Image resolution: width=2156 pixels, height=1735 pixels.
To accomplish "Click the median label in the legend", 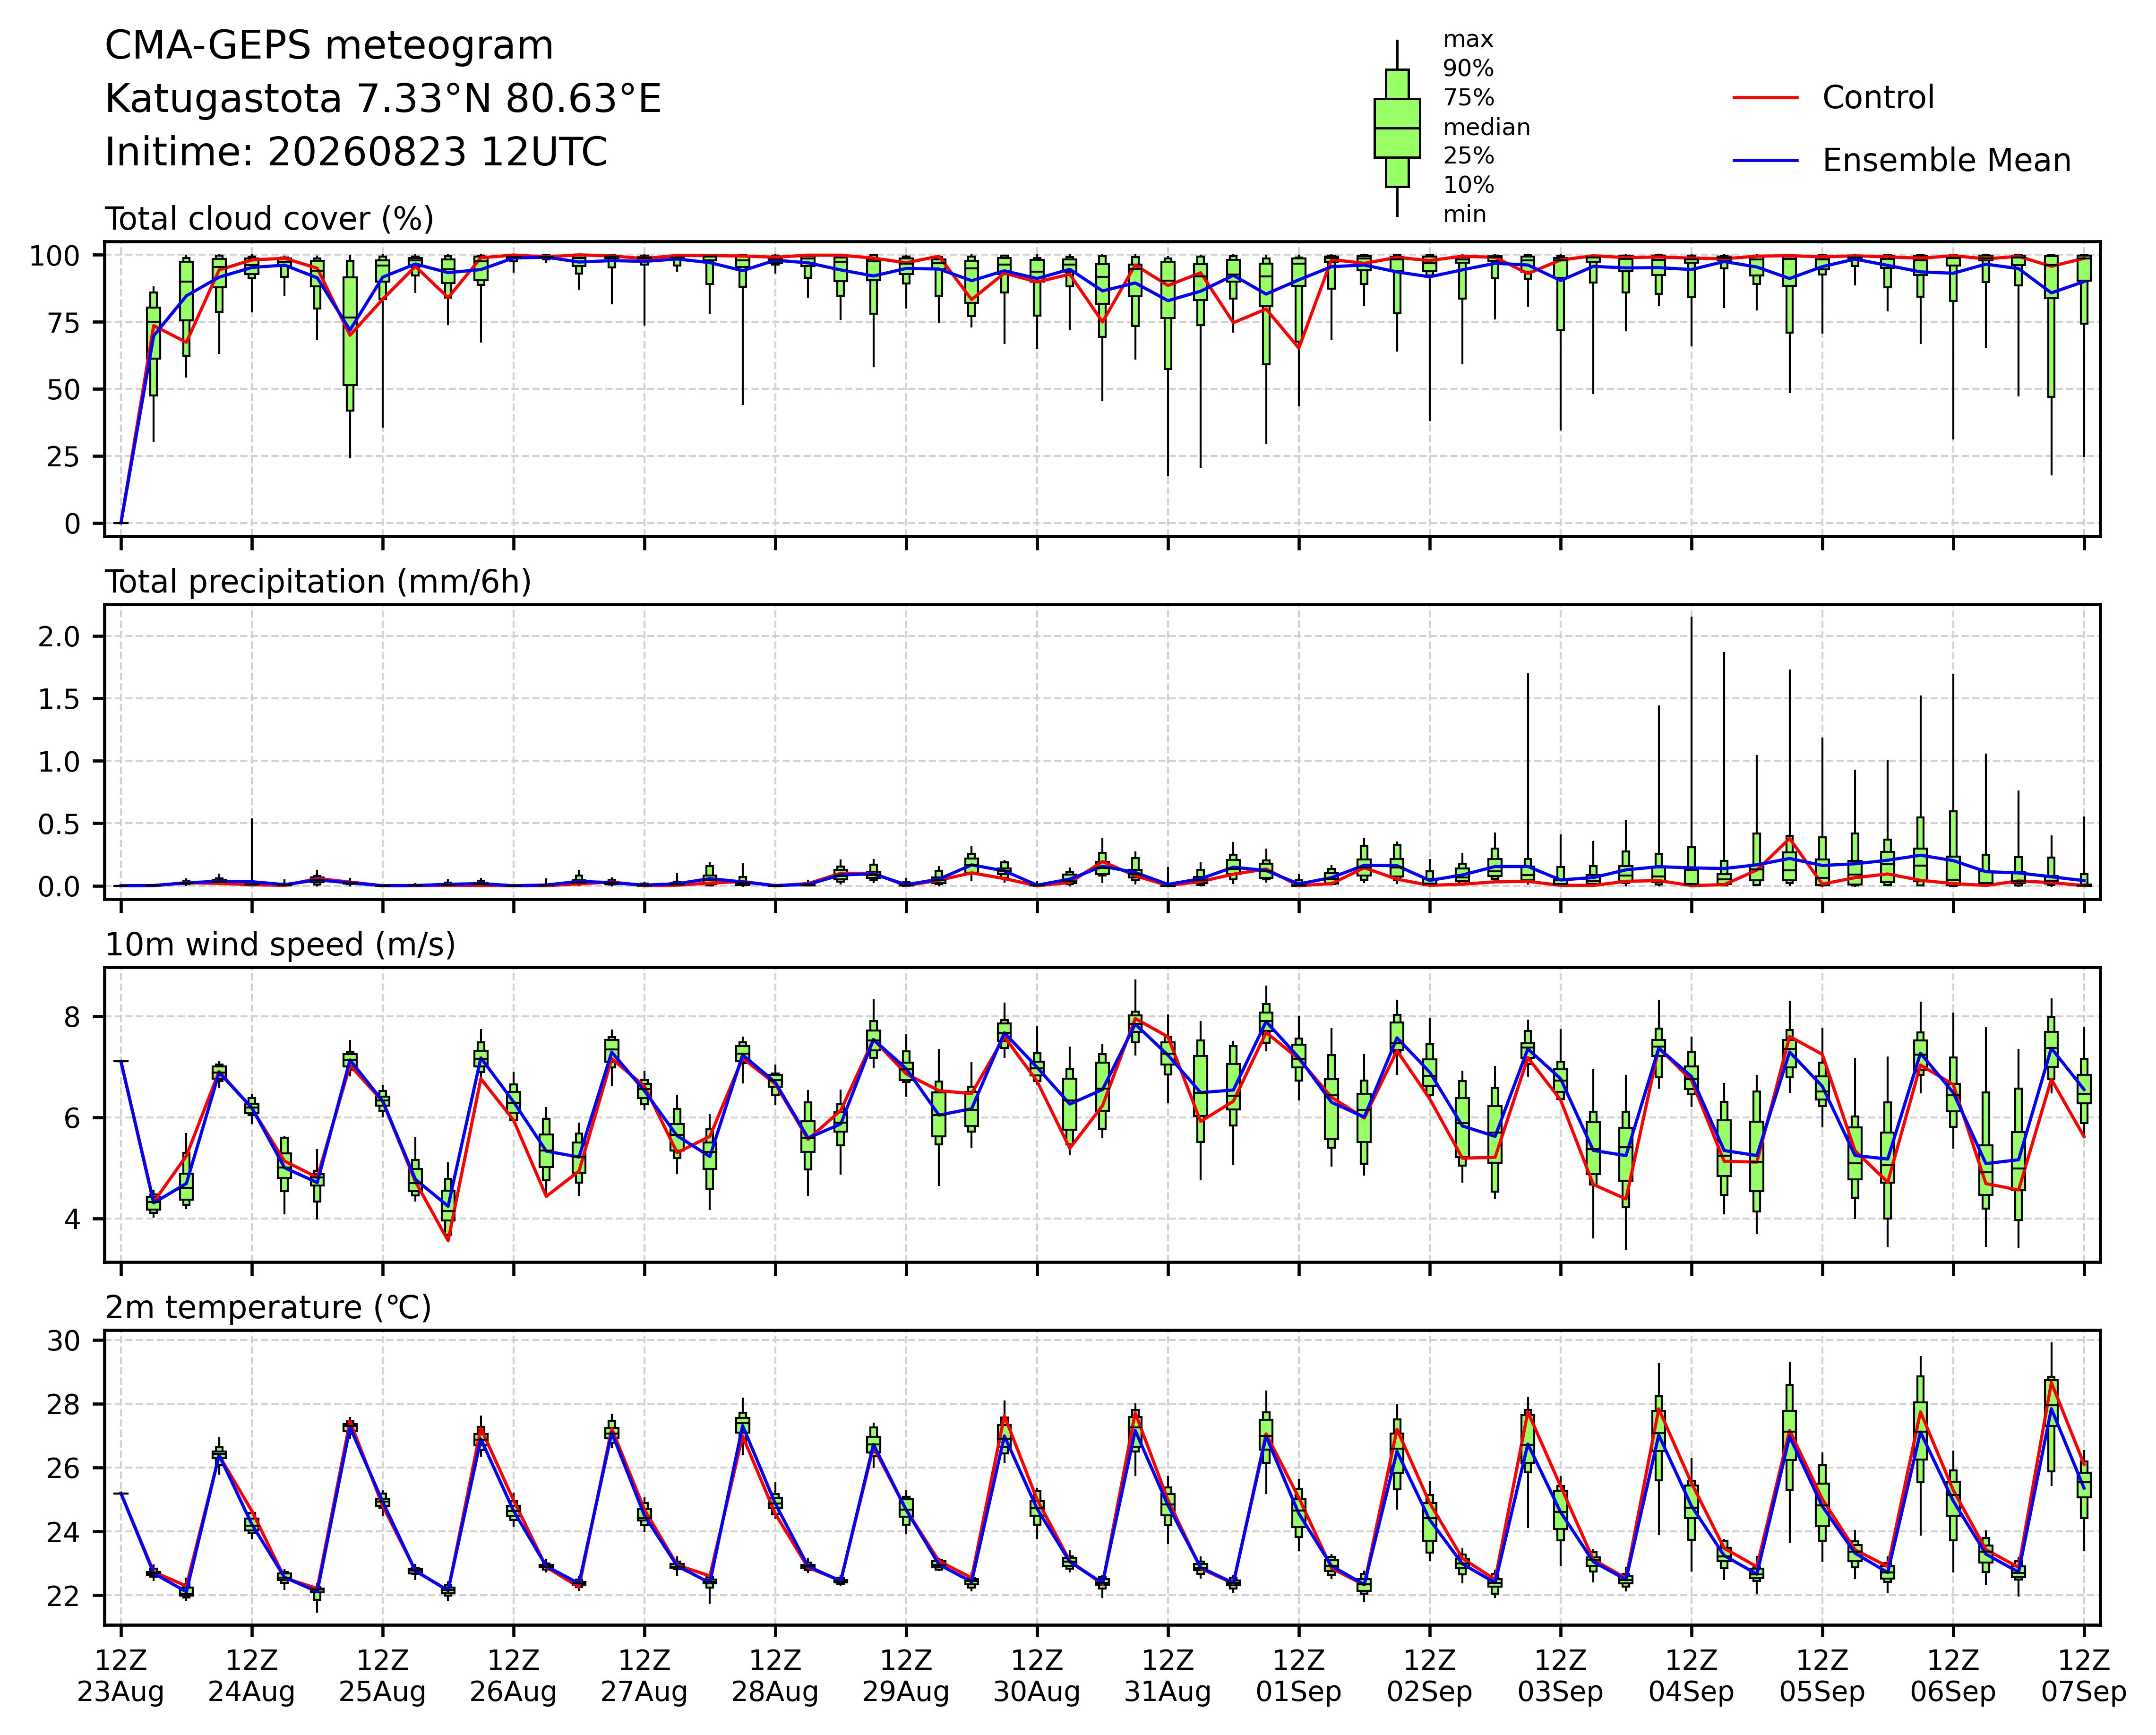I will (x=1486, y=127).
